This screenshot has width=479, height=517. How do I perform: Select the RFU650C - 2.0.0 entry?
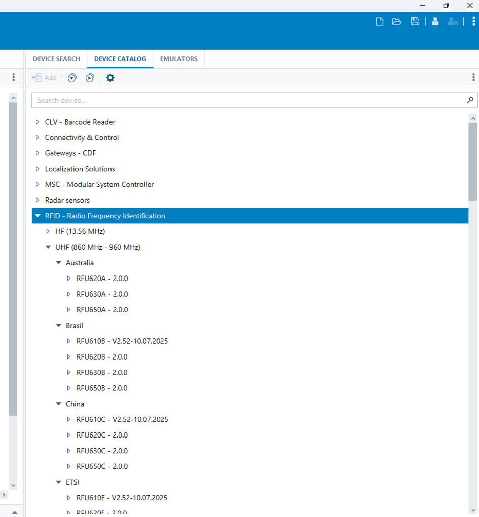tap(102, 466)
